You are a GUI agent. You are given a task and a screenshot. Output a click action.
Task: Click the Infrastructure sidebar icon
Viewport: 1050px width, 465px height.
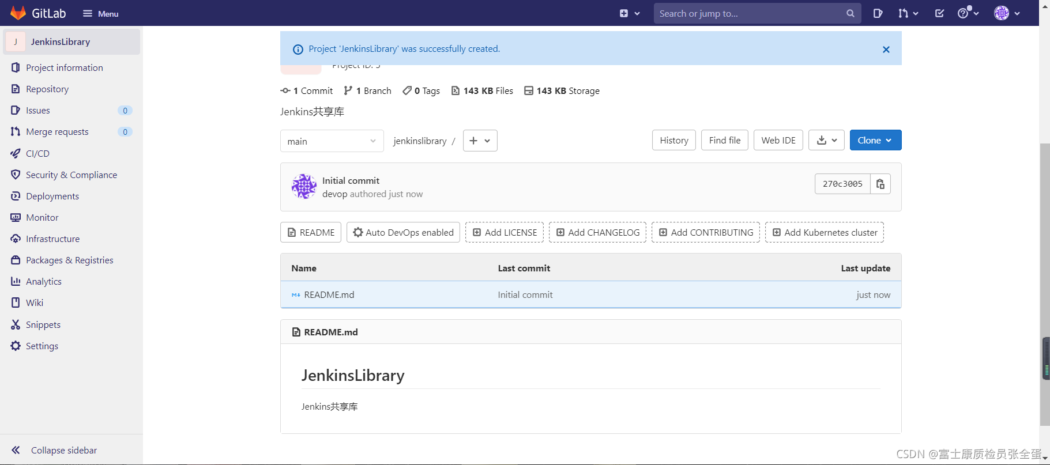click(x=16, y=239)
